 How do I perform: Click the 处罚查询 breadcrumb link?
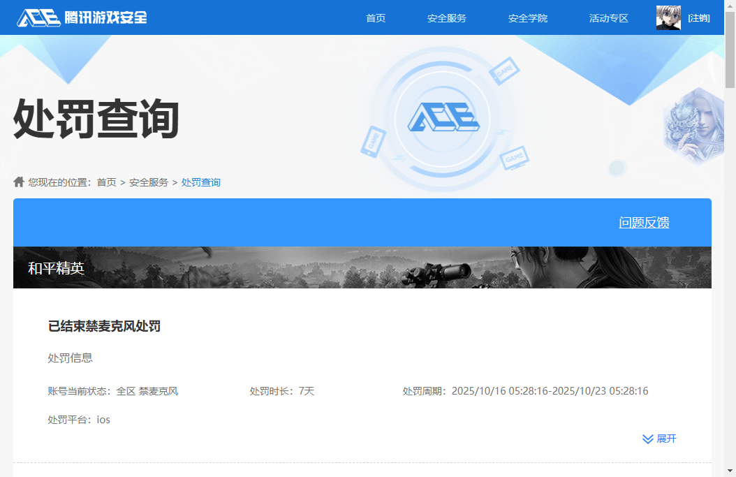point(201,182)
